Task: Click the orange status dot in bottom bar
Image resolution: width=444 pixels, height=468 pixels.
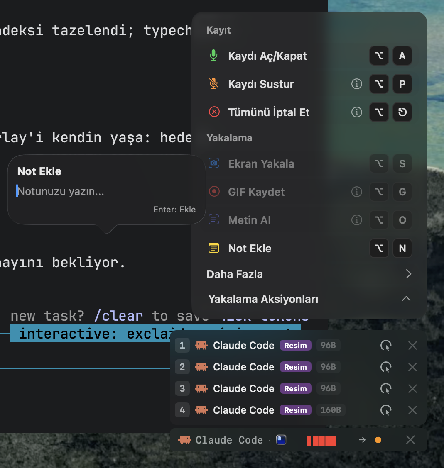Action: [378, 440]
